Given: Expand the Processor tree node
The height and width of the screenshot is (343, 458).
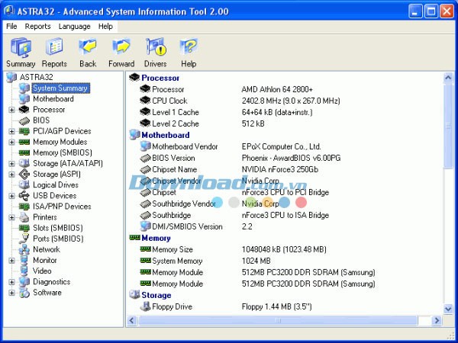Looking at the screenshot, I should [x=11, y=110].
